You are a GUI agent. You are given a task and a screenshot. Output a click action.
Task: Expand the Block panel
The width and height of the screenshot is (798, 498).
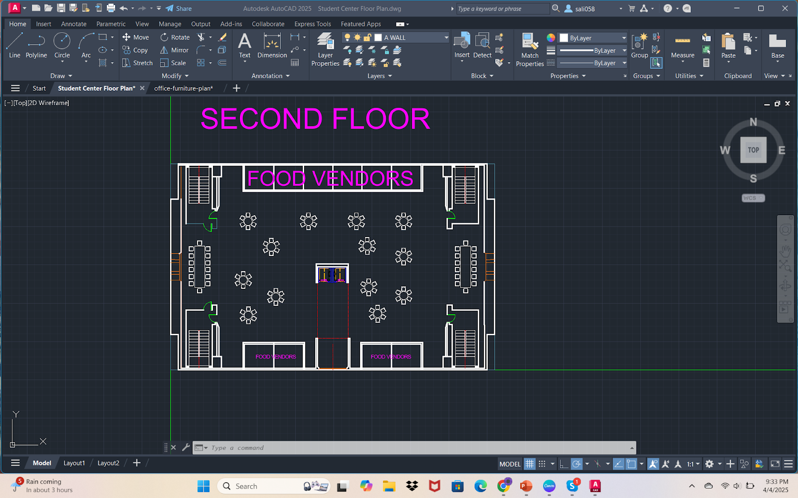[x=482, y=76]
